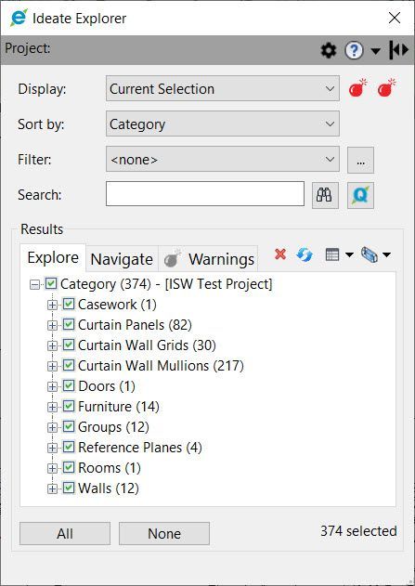Uncheck the Reference Planes checkbox
Image resolution: width=415 pixels, height=586 pixels.
pos(69,447)
